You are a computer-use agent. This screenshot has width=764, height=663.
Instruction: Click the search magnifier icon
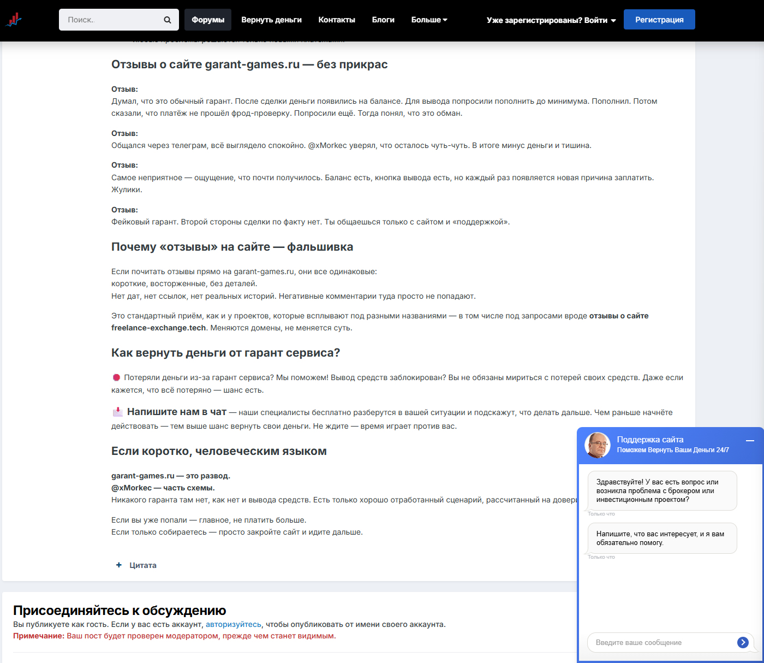coord(168,20)
